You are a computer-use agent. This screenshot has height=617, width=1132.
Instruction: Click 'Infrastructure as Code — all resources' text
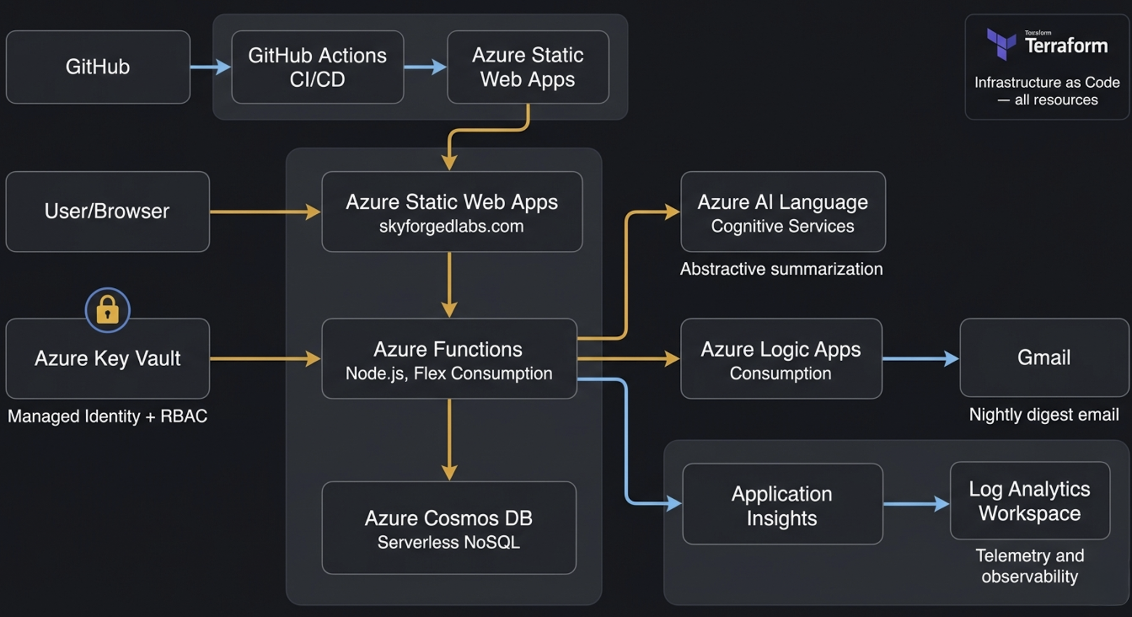point(1047,91)
